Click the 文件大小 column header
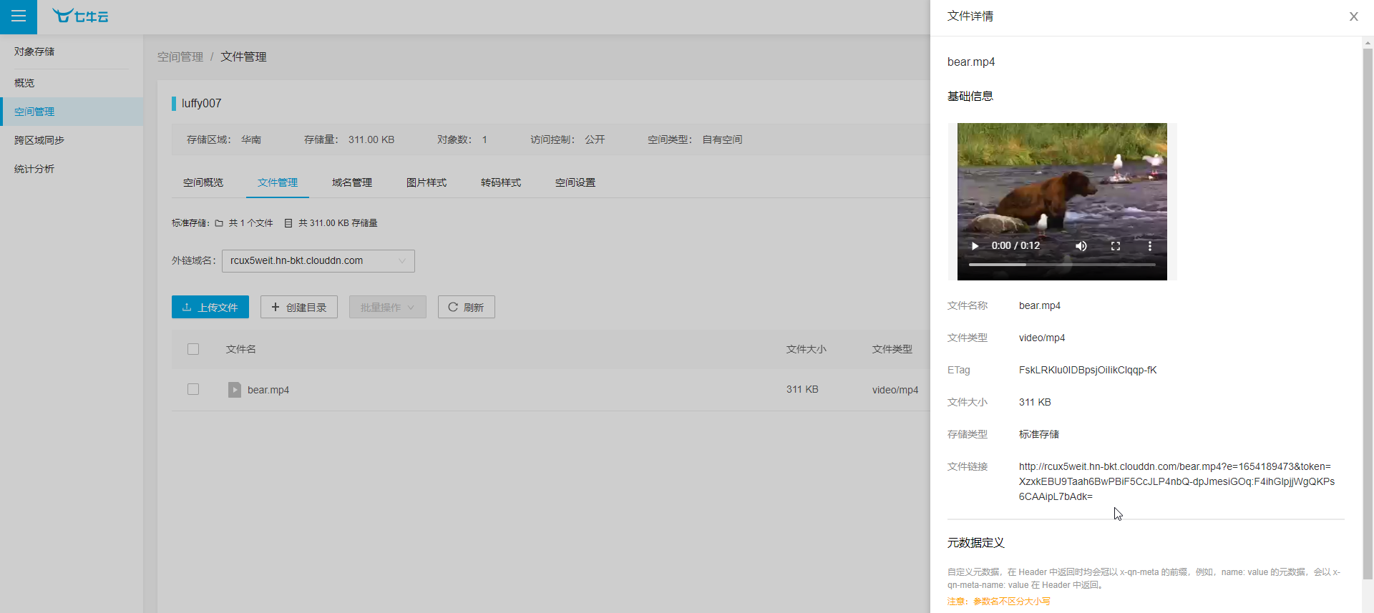Screen dimensions: 1374x613 [x=807, y=349]
